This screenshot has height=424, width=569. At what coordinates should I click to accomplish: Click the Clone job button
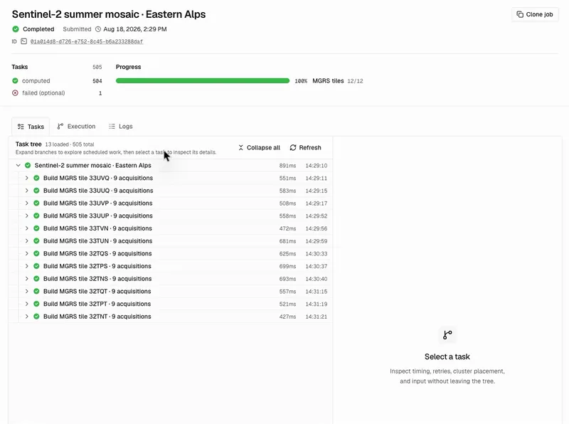(x=535, y=14)
